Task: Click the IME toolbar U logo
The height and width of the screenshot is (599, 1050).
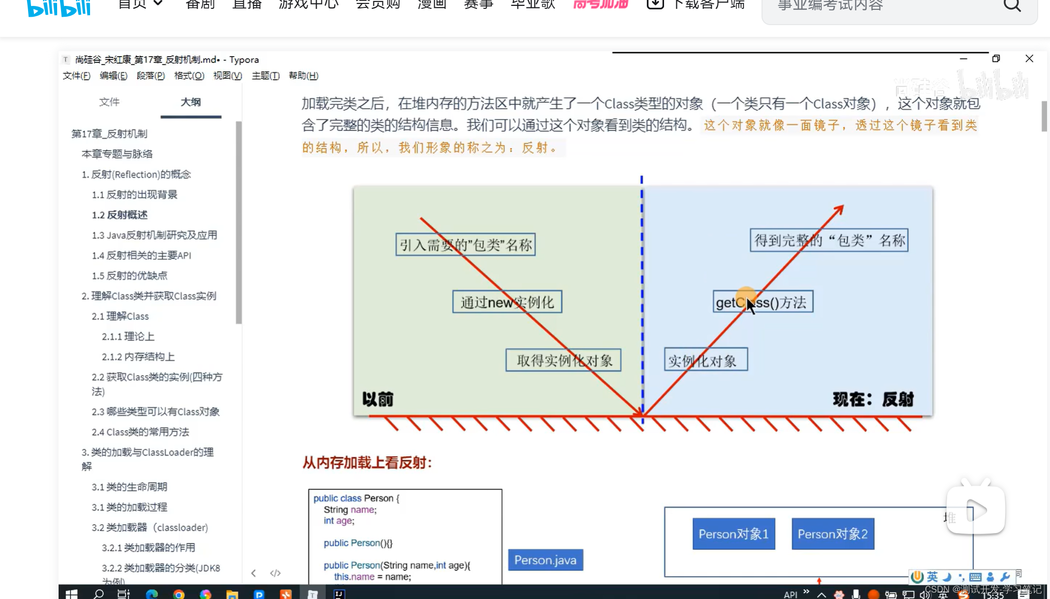Action: pyautogui.click(x=917, y=576)
